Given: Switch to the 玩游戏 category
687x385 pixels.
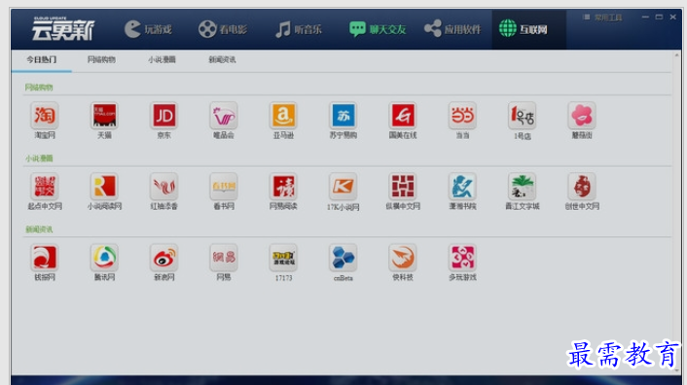Looking at the screenshot, I should [148, 29].
